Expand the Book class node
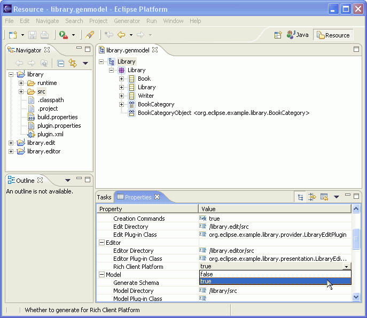This screenshot has height=318, width=367. (x=121, y=79)
